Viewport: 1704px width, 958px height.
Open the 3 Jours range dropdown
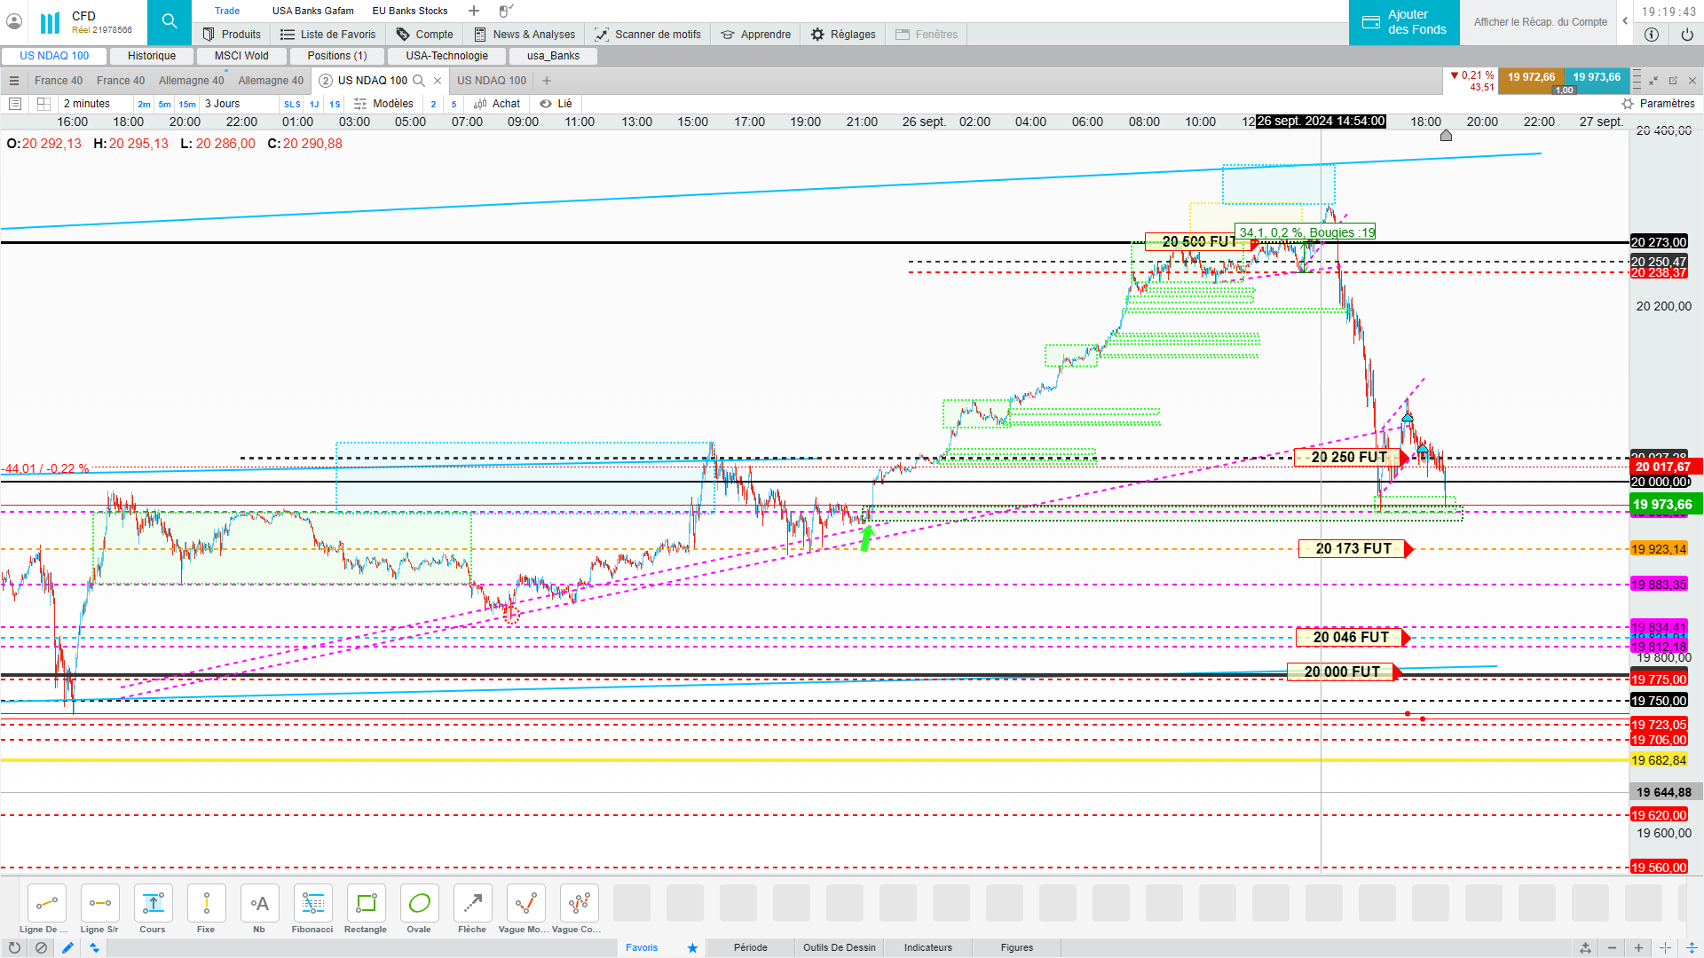click(223, 104)
